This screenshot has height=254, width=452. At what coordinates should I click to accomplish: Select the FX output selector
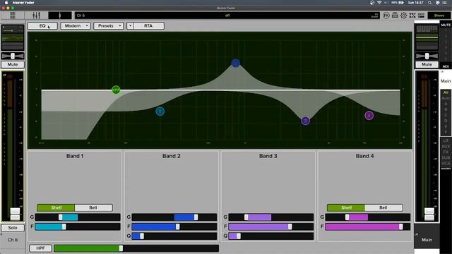[x=446, y=152]
